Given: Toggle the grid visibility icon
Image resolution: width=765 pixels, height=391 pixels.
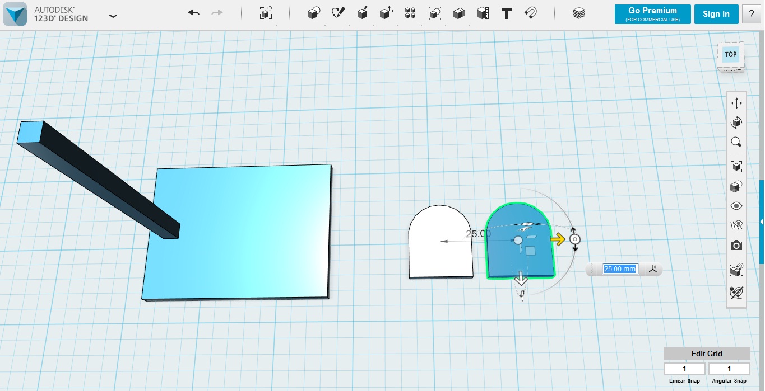Looking at the screenshot, I should point(736,225).
